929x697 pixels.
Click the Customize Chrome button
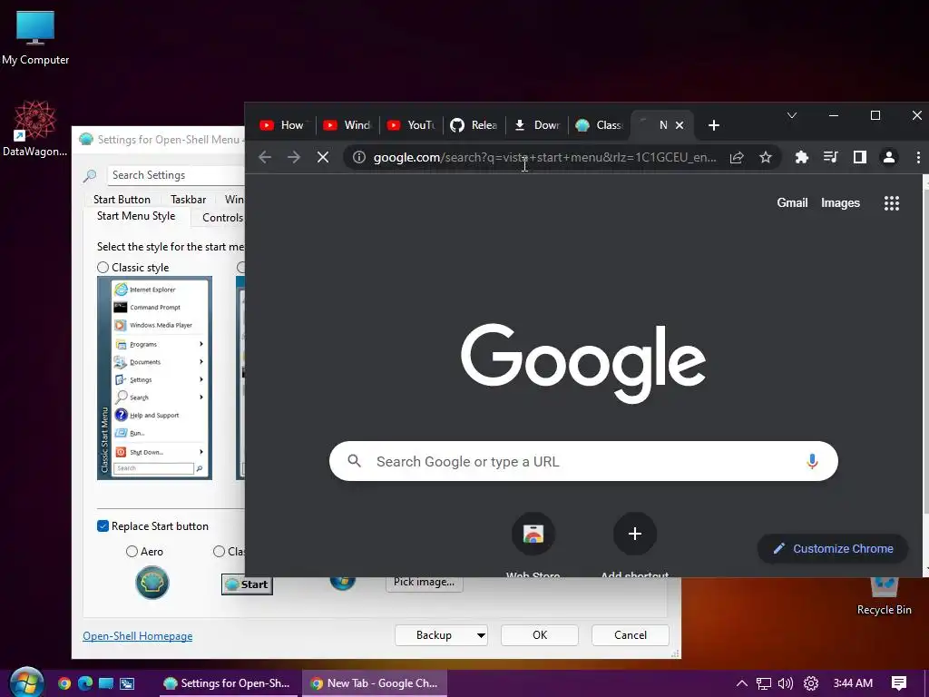click(833, 549)
